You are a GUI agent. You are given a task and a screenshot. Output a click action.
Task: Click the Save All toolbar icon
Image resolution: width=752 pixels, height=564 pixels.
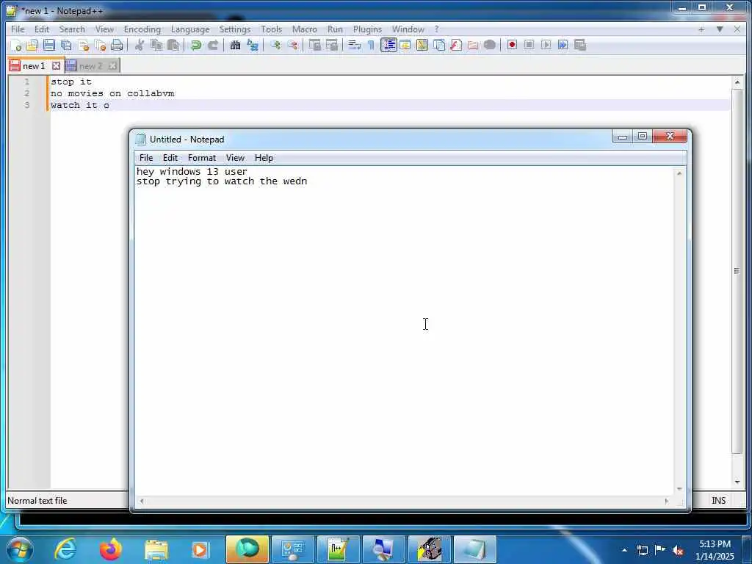tap(66, 45)
